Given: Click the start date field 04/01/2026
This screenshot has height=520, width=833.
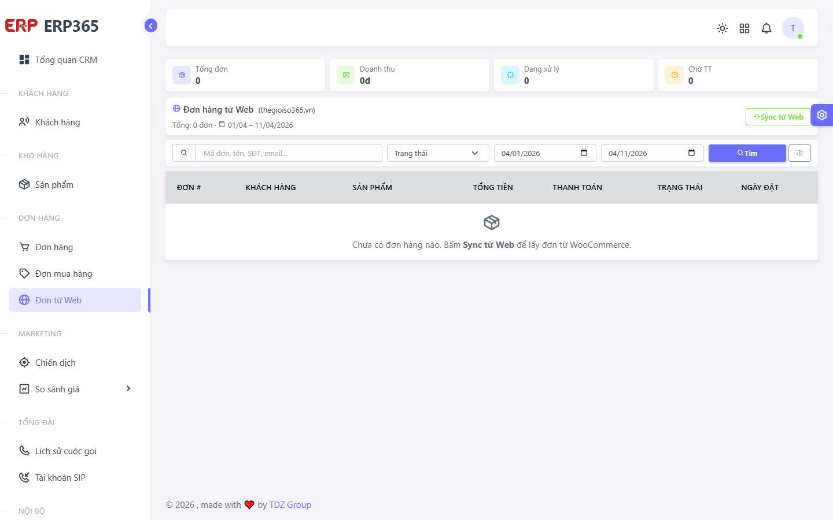Looking at the screenshot, I should click(x=545, y=153).
